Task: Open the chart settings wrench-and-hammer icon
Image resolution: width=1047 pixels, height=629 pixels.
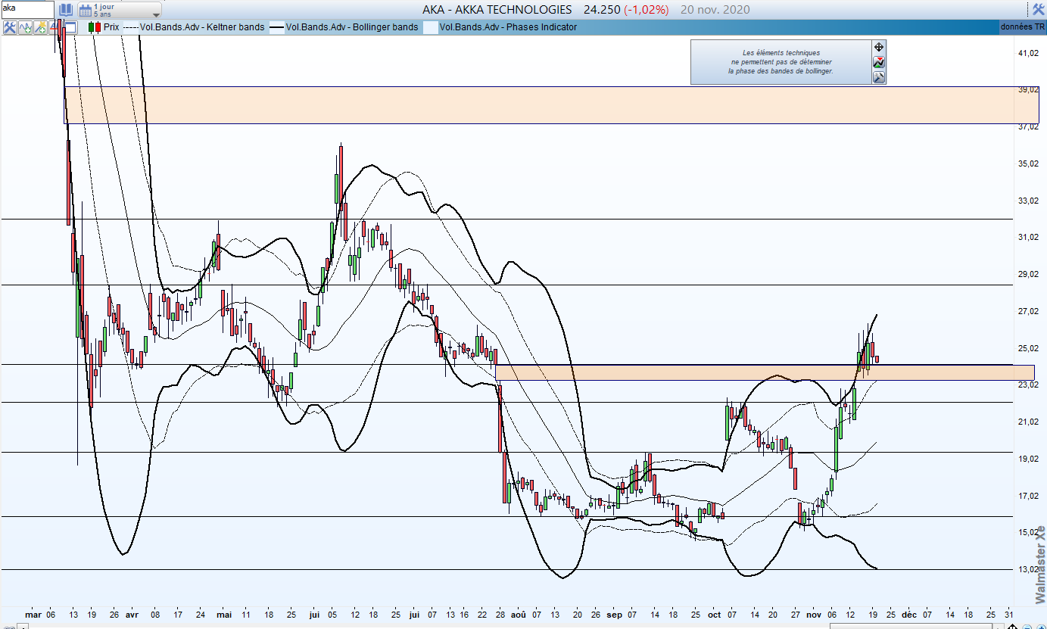Action: (x=10, y=27)
